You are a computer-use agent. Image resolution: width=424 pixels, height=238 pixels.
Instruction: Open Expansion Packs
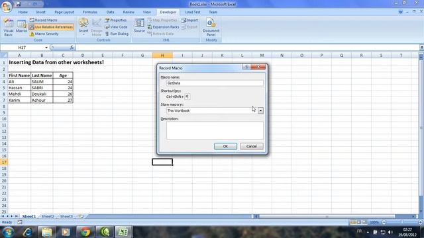point(164,27)
